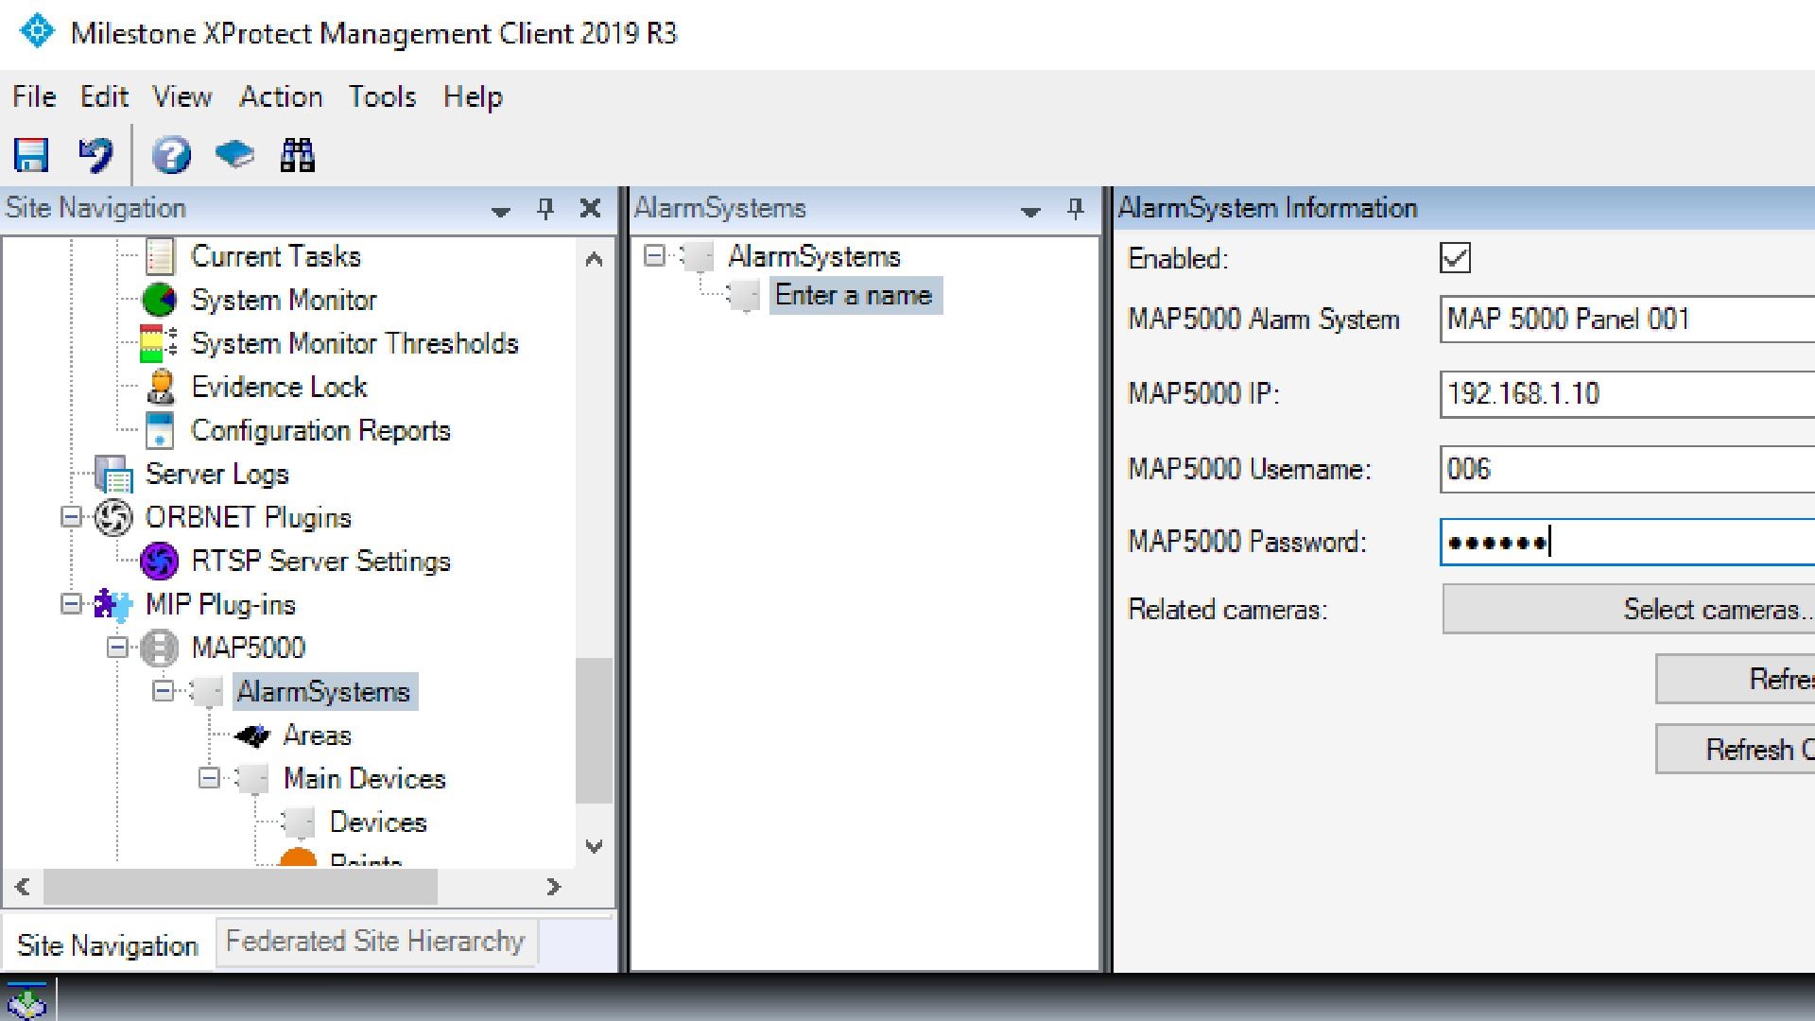Open the Help menu
Viewport: 1815px width, 1021px height.
pos(473,96)
